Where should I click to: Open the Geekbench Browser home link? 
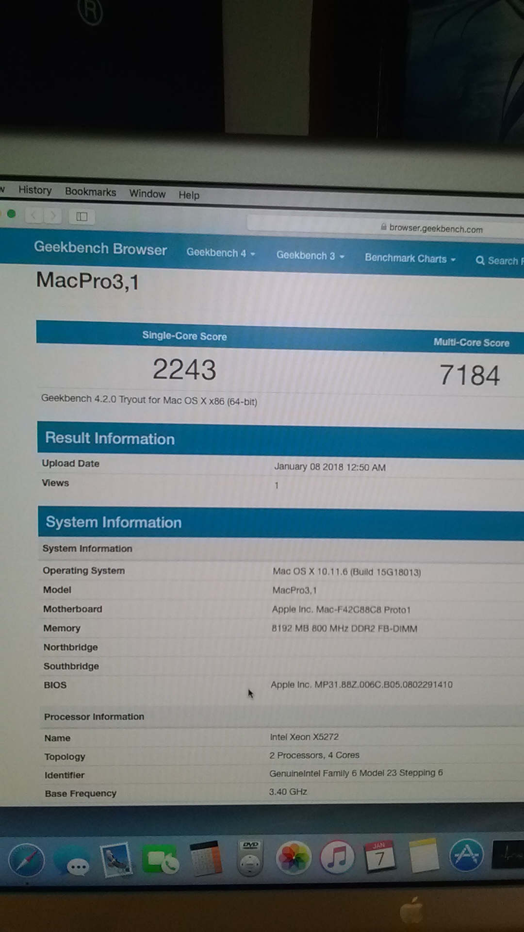point(100,249)
